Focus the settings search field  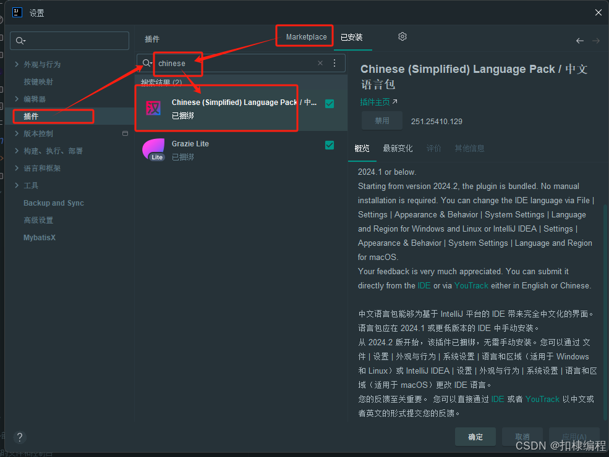tap(69, 41)
